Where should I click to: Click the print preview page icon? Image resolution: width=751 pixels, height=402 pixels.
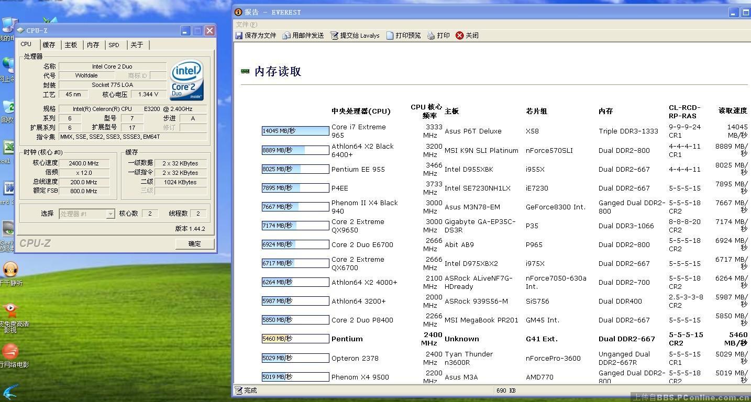tap(390, 36)
